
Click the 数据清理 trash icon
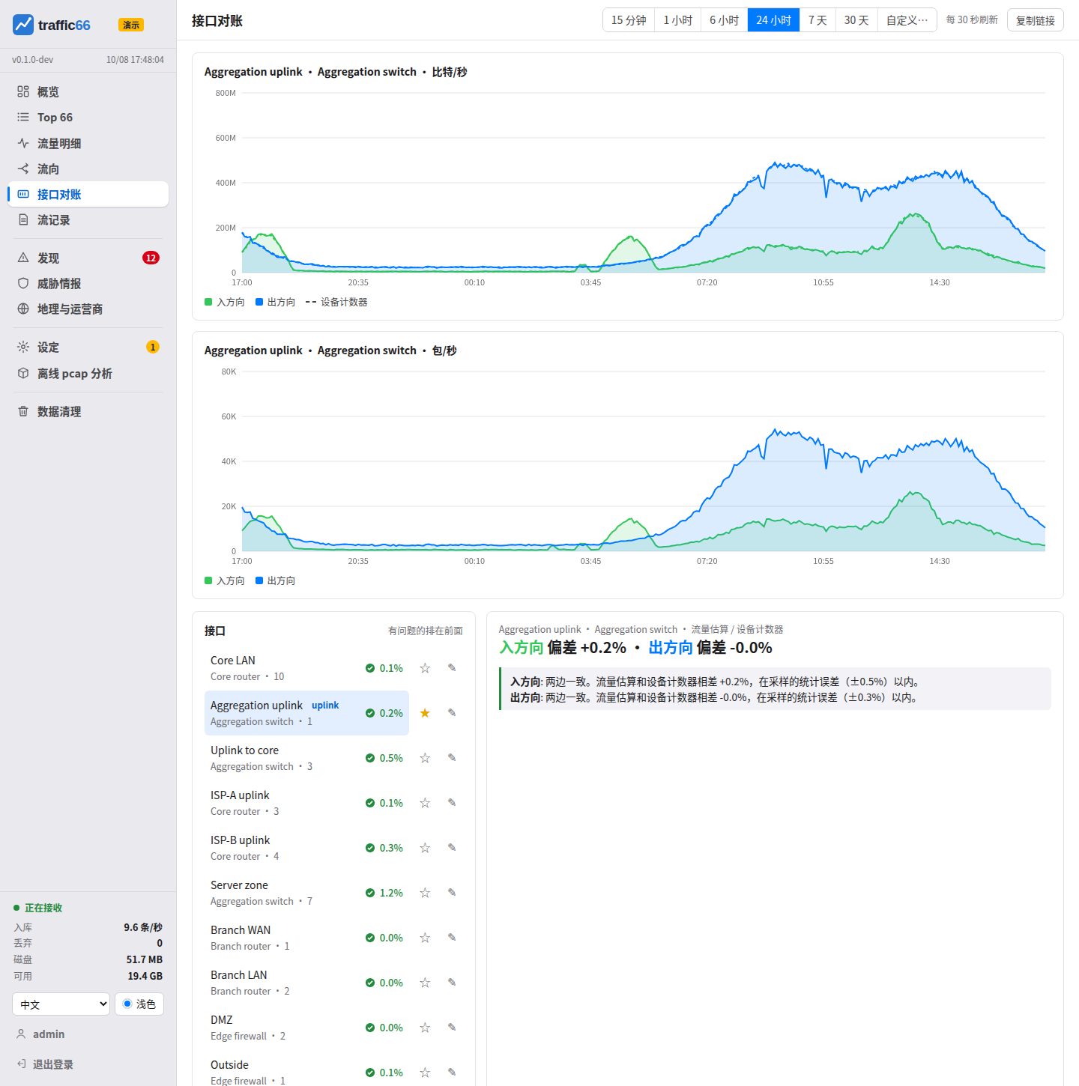coord(23,411)
